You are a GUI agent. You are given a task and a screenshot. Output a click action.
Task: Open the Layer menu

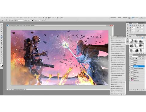(14, 18)
